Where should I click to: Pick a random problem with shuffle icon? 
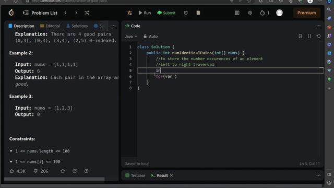coord(87,13)
